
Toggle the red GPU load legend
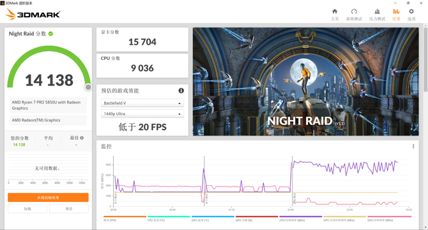(x=257, y=218)
